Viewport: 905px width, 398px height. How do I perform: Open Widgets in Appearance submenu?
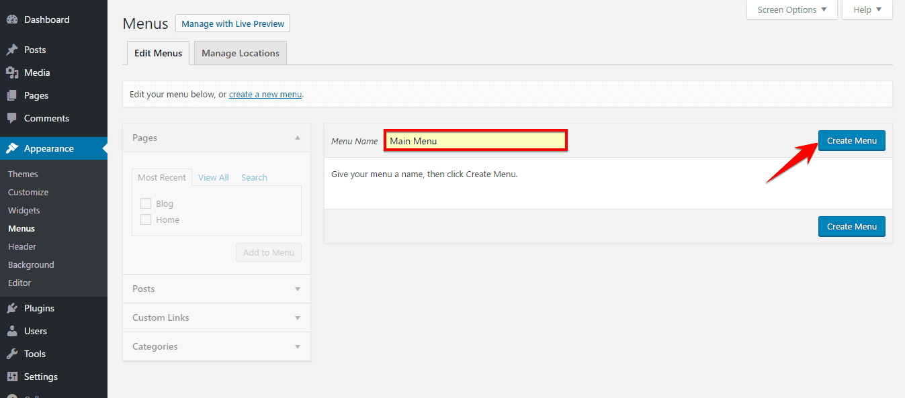(x=24, y=210)
